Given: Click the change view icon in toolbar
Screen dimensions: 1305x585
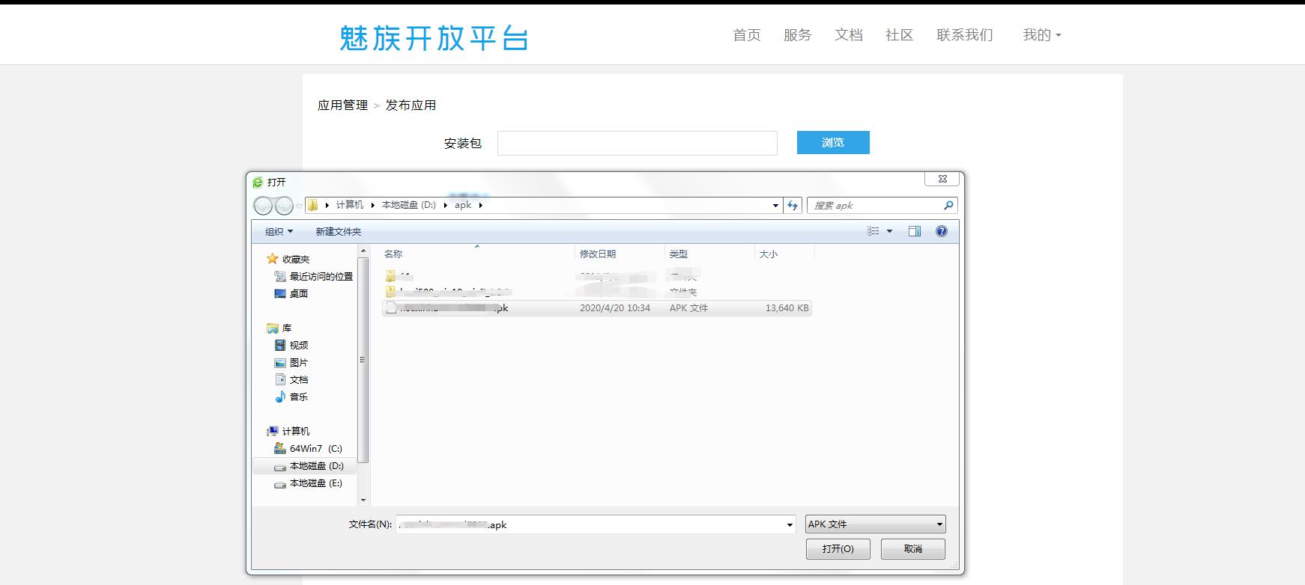Looking at the screenshot, I should coord(873,231).
